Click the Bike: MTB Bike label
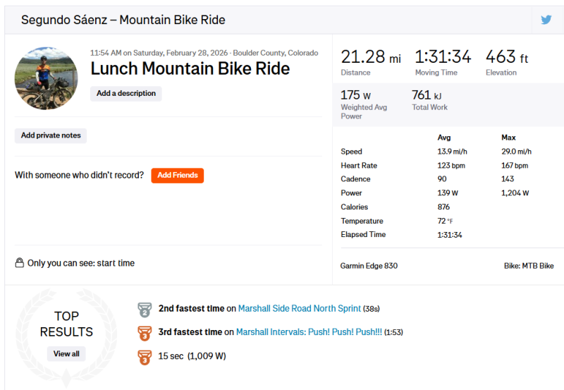This screenshot has width=564, height=390. [527, 266]
